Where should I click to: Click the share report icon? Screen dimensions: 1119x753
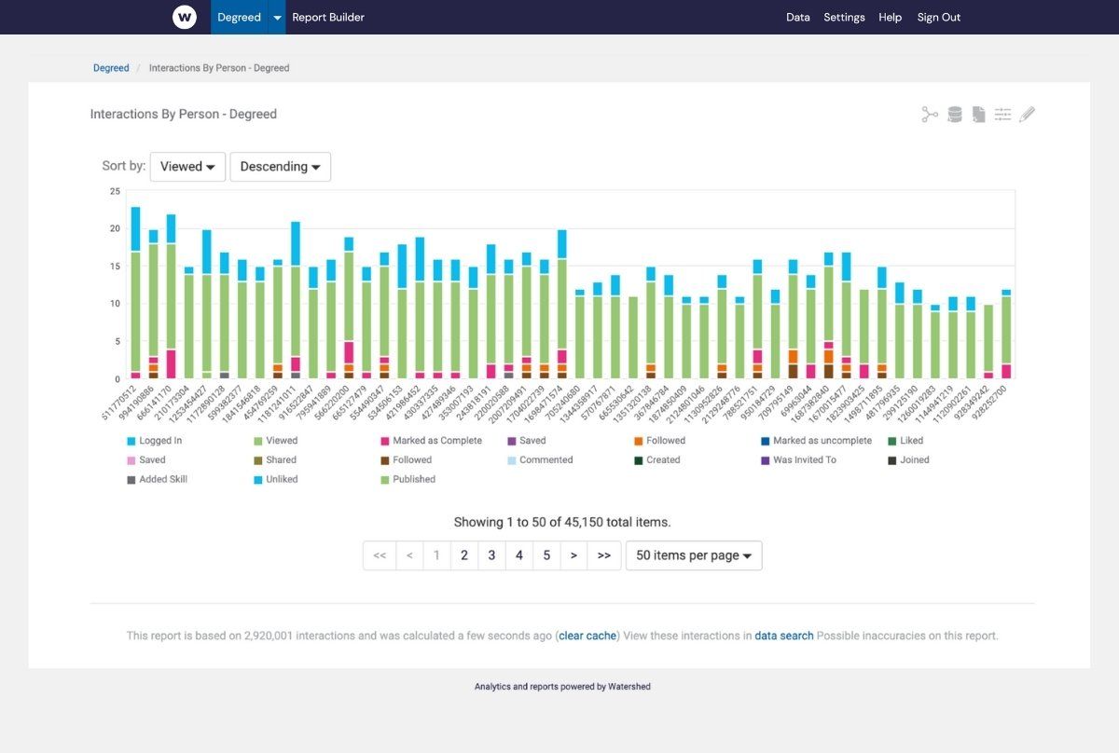coord(929,114)
